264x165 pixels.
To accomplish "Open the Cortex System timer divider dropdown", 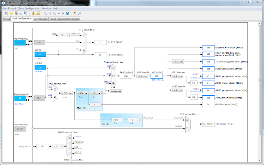I will 178,61.
